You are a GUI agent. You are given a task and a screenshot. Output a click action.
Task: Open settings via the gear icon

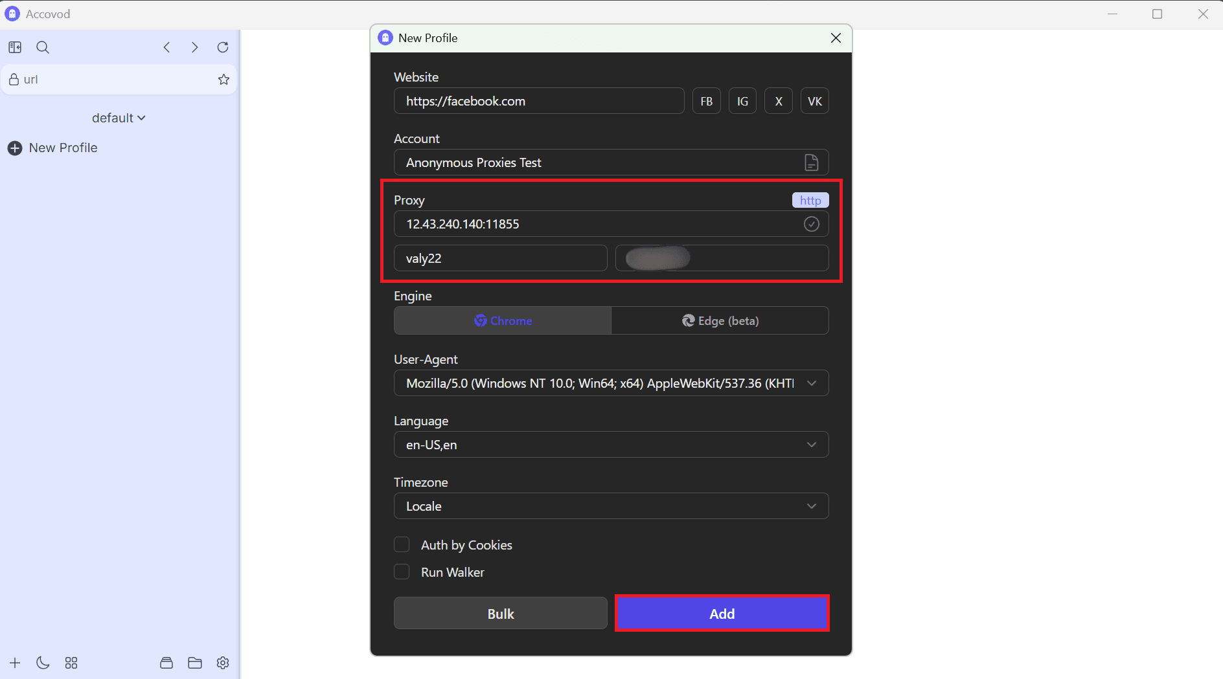(x=222, y=662)
